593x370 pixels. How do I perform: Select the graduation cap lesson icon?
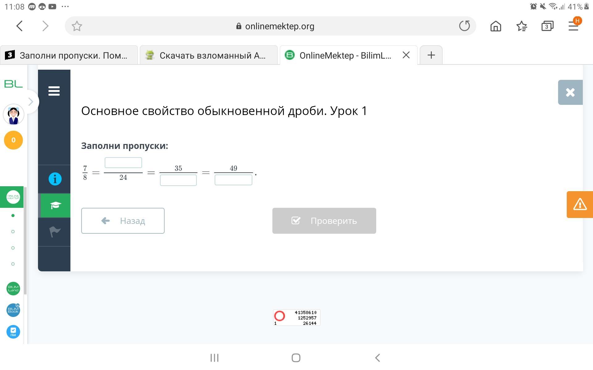(55, 205)
